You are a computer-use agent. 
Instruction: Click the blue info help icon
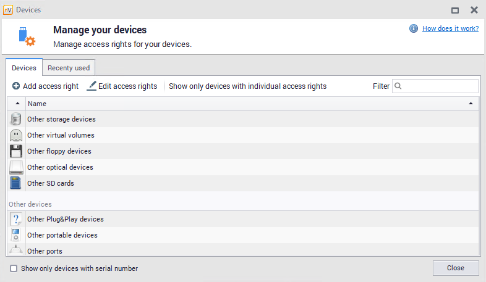(414, 28)
